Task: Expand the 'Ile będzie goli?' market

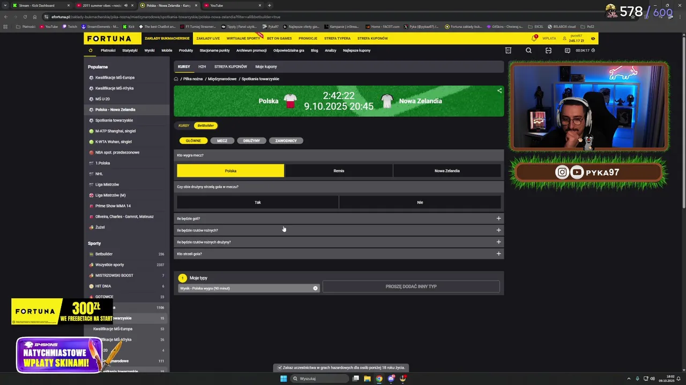Action: (x=339, y=218)
